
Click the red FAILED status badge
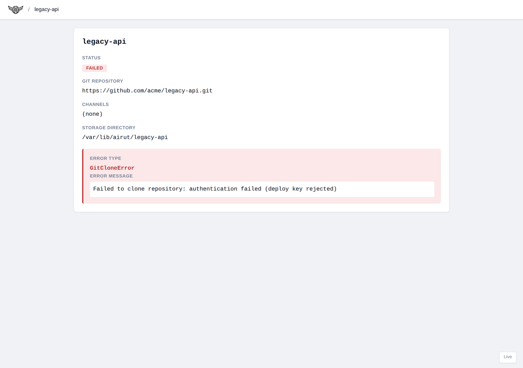point(94,68)
